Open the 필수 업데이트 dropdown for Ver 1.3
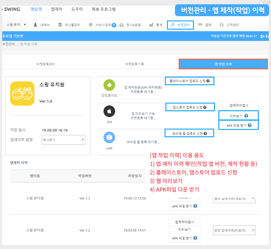The image size is (271, 249). 234,199
